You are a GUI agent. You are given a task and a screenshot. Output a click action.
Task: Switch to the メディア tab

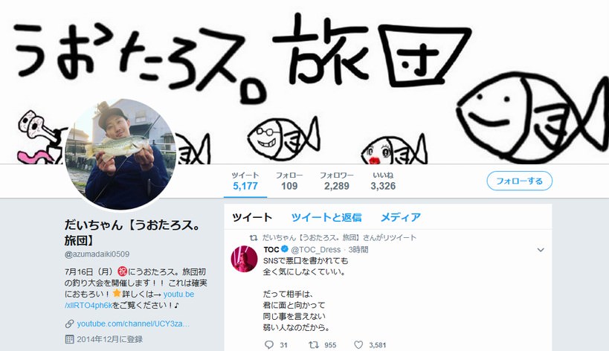(401, 217)
